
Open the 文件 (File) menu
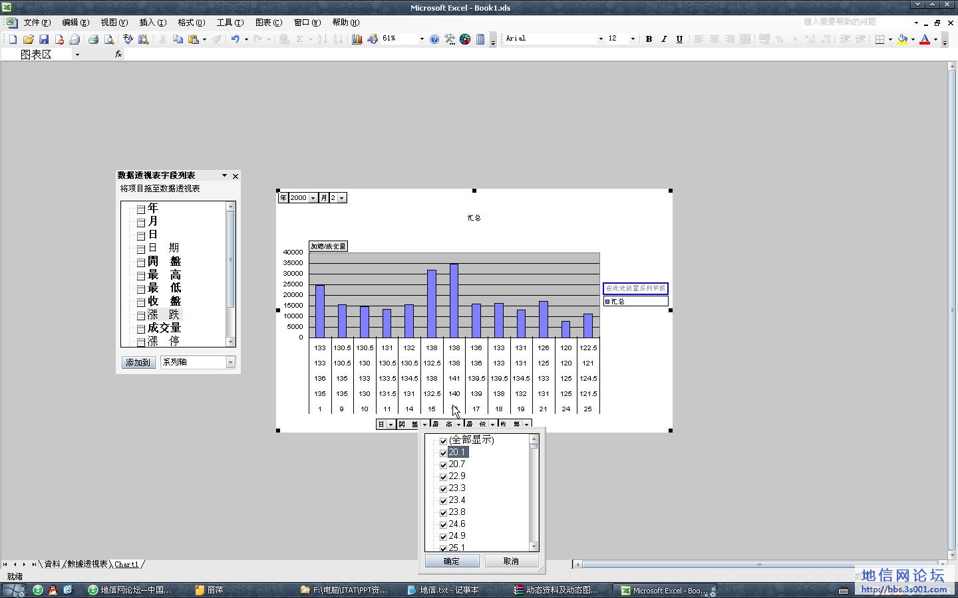37,23
